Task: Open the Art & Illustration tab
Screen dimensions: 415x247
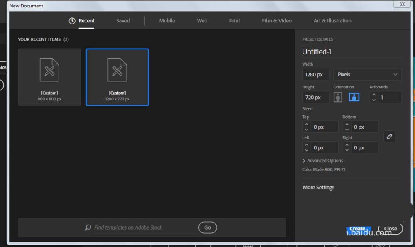Action: (332, 21)
